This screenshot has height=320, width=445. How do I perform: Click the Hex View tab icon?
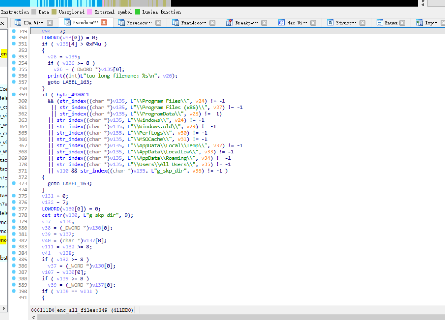282,23
